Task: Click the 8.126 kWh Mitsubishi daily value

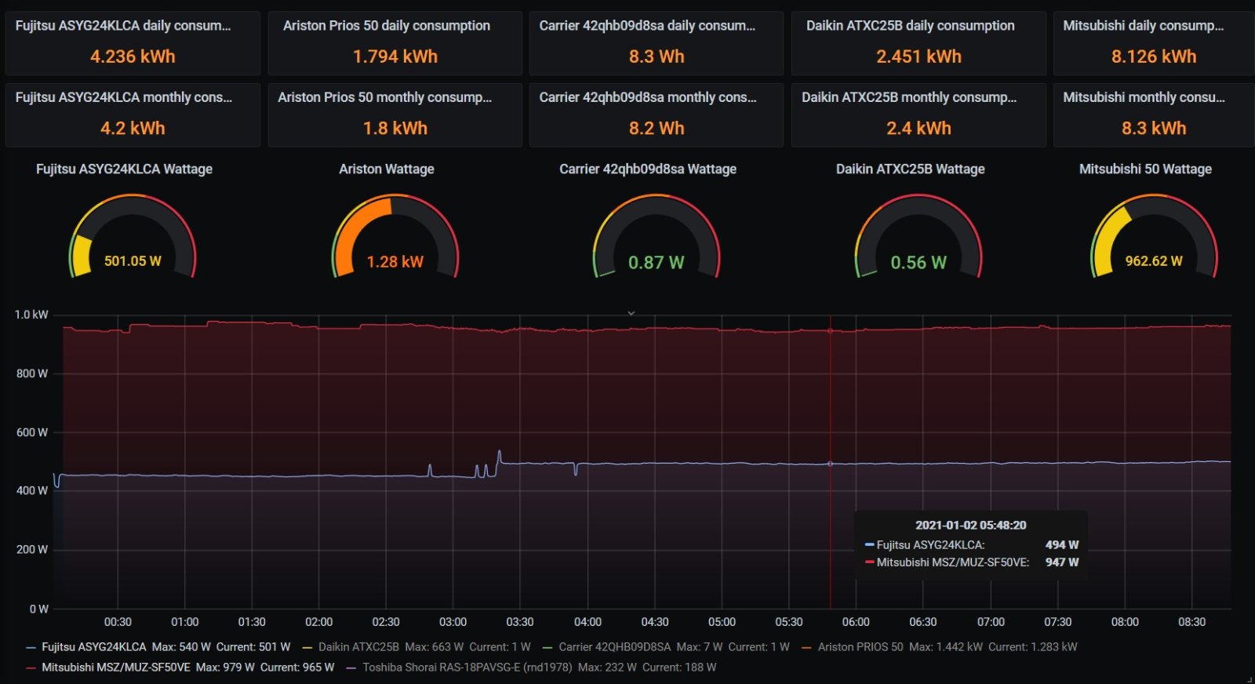Action: coord(1154,56)
